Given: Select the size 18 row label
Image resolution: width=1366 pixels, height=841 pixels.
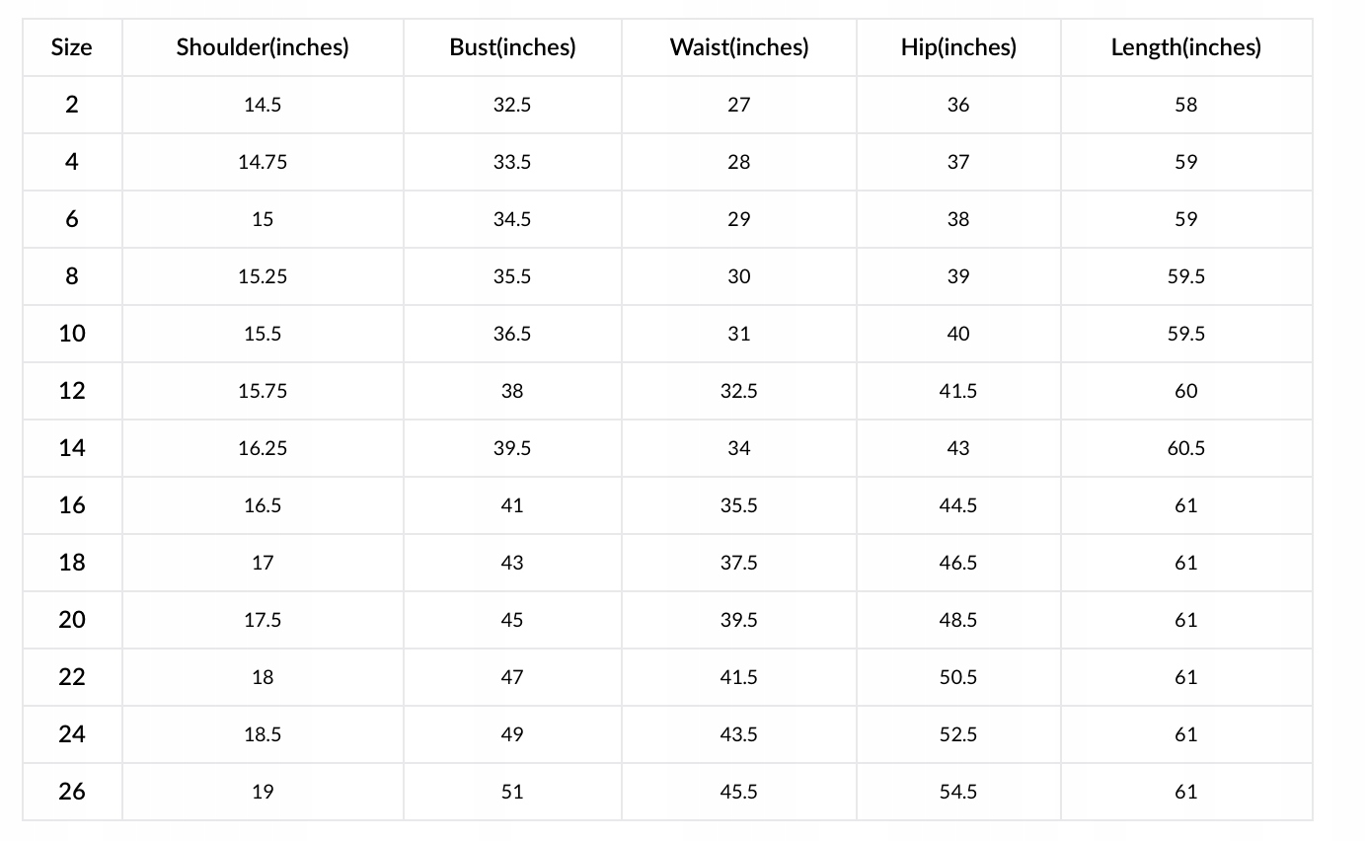Looking at the screenshot, I should [x=72, y=563].
